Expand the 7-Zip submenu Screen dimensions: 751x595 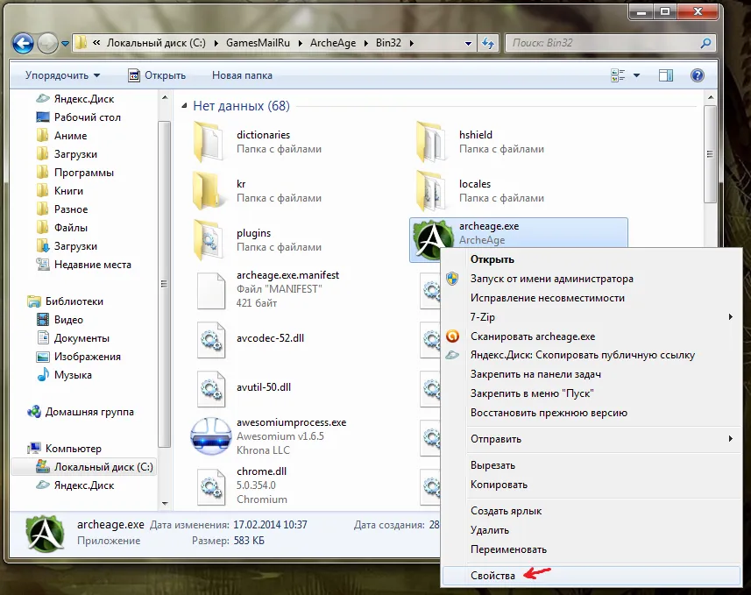click(x=729, y=317)
